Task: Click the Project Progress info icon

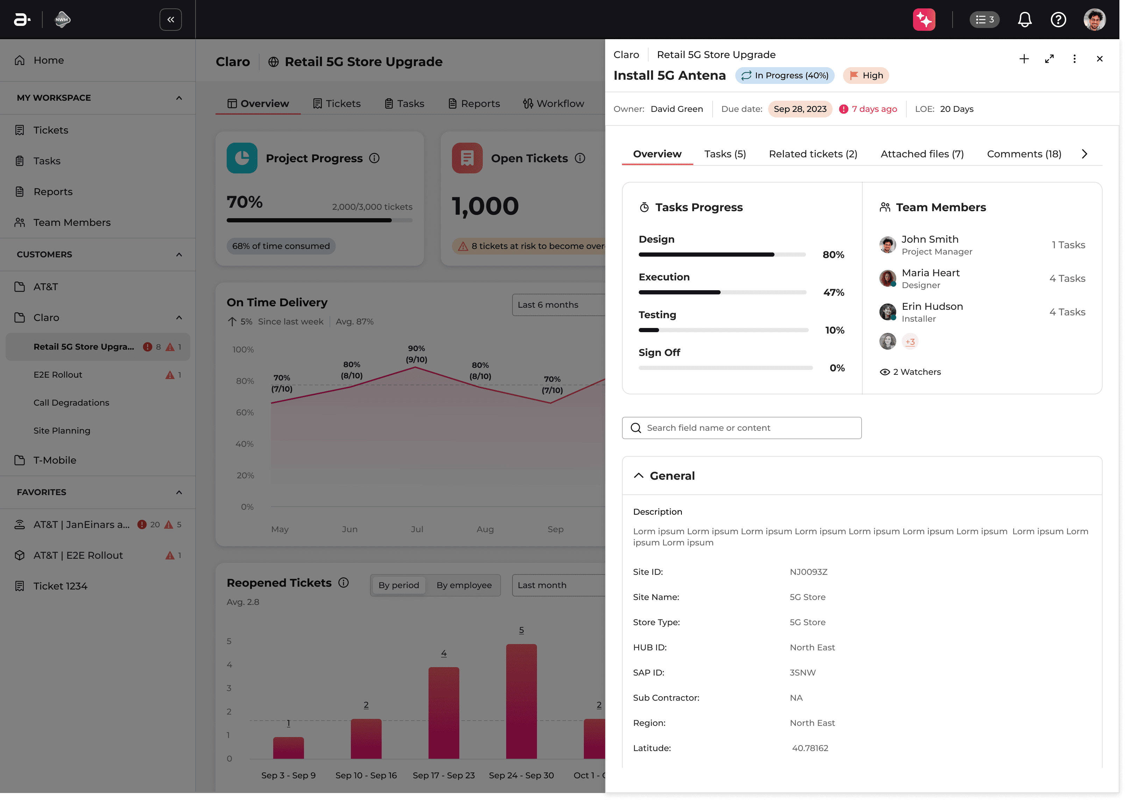Action: click(x=374, y=158)
